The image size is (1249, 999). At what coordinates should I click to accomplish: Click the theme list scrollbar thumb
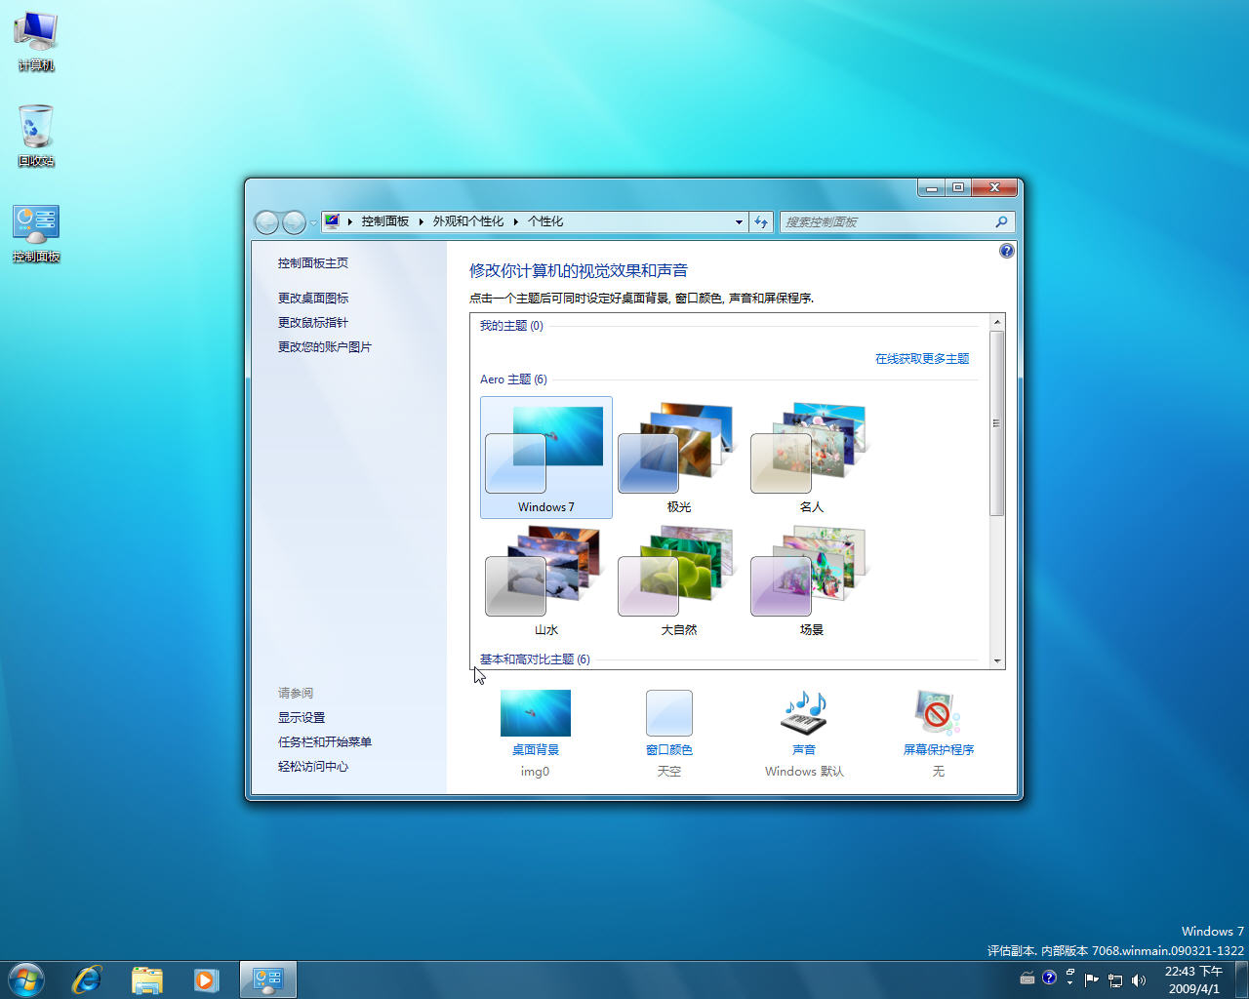coord(997,423)
